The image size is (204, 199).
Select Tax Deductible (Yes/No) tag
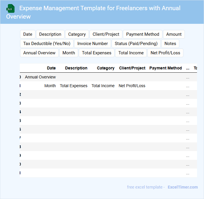(x=46, y=44)
